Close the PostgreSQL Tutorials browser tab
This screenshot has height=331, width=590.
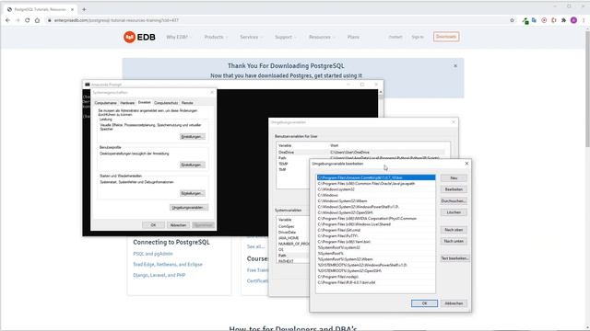(72, 9)
